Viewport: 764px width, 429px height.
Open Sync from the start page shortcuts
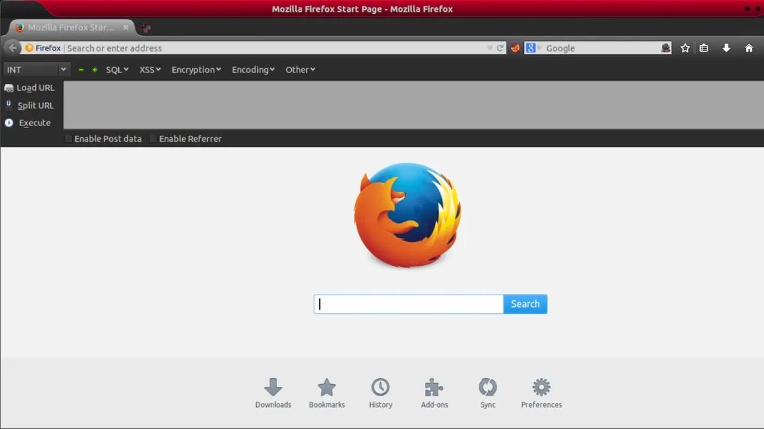tap(488, 393)
